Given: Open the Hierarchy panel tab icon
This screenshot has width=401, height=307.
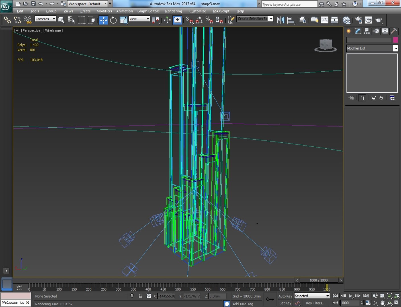Looking at the screenshot, I should [367, 31].
